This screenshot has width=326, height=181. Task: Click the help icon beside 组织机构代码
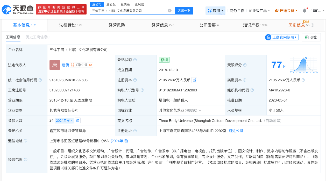click(252, 90)
